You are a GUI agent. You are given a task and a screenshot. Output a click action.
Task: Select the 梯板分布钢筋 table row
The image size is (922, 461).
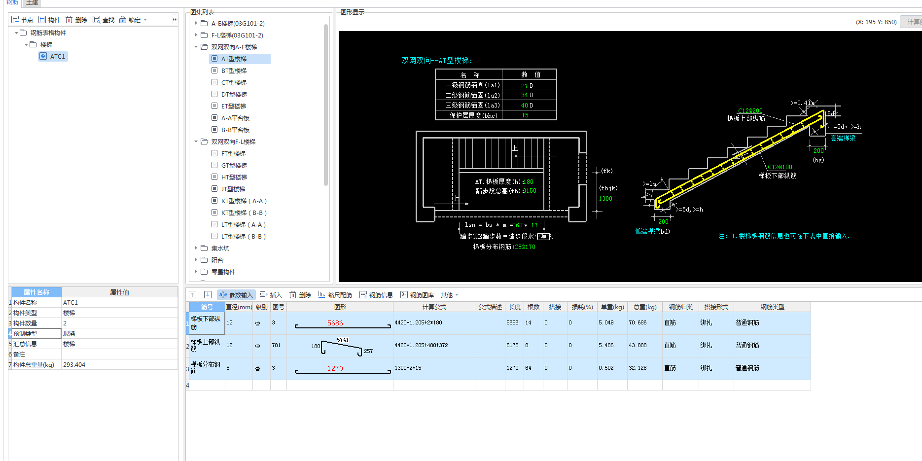[x=498, y=368]
